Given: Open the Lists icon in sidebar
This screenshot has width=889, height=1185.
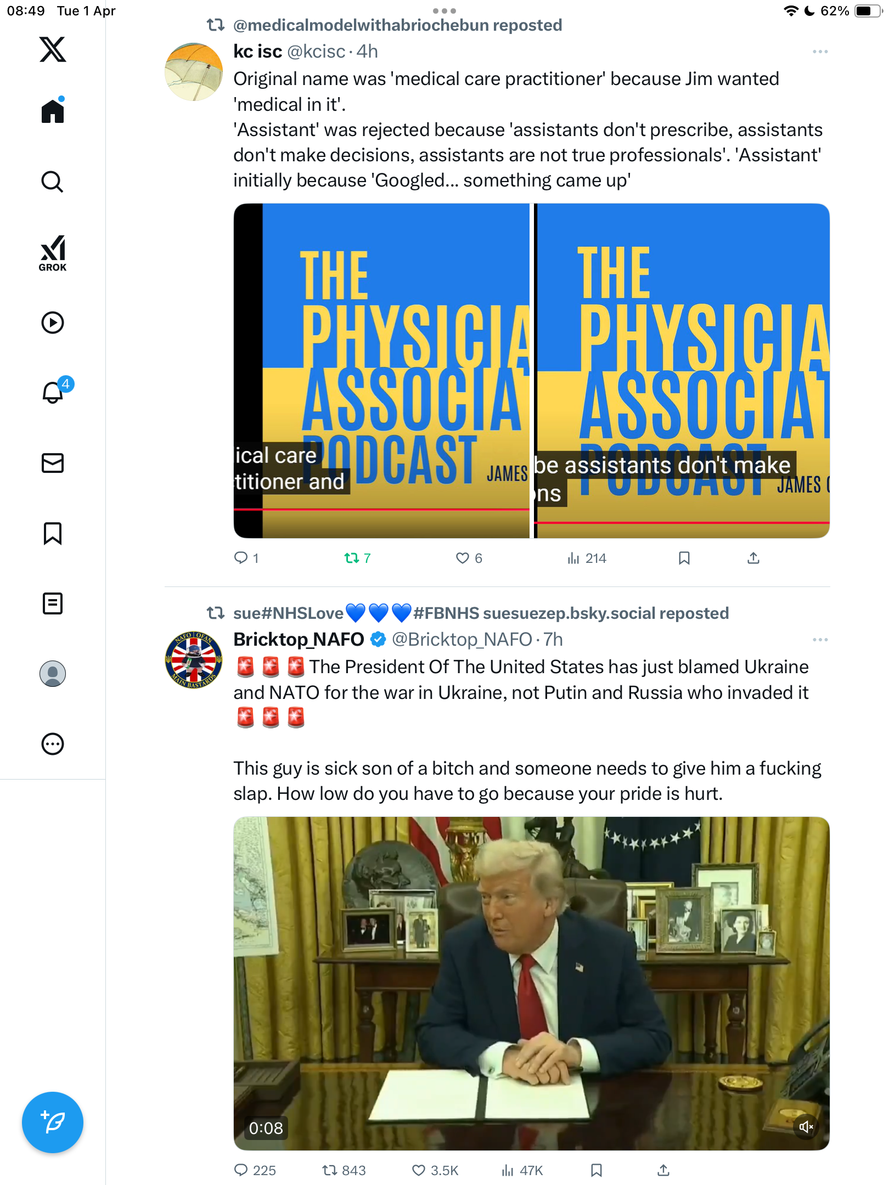Looking at the screenshot, I should [x=53, y=603].
